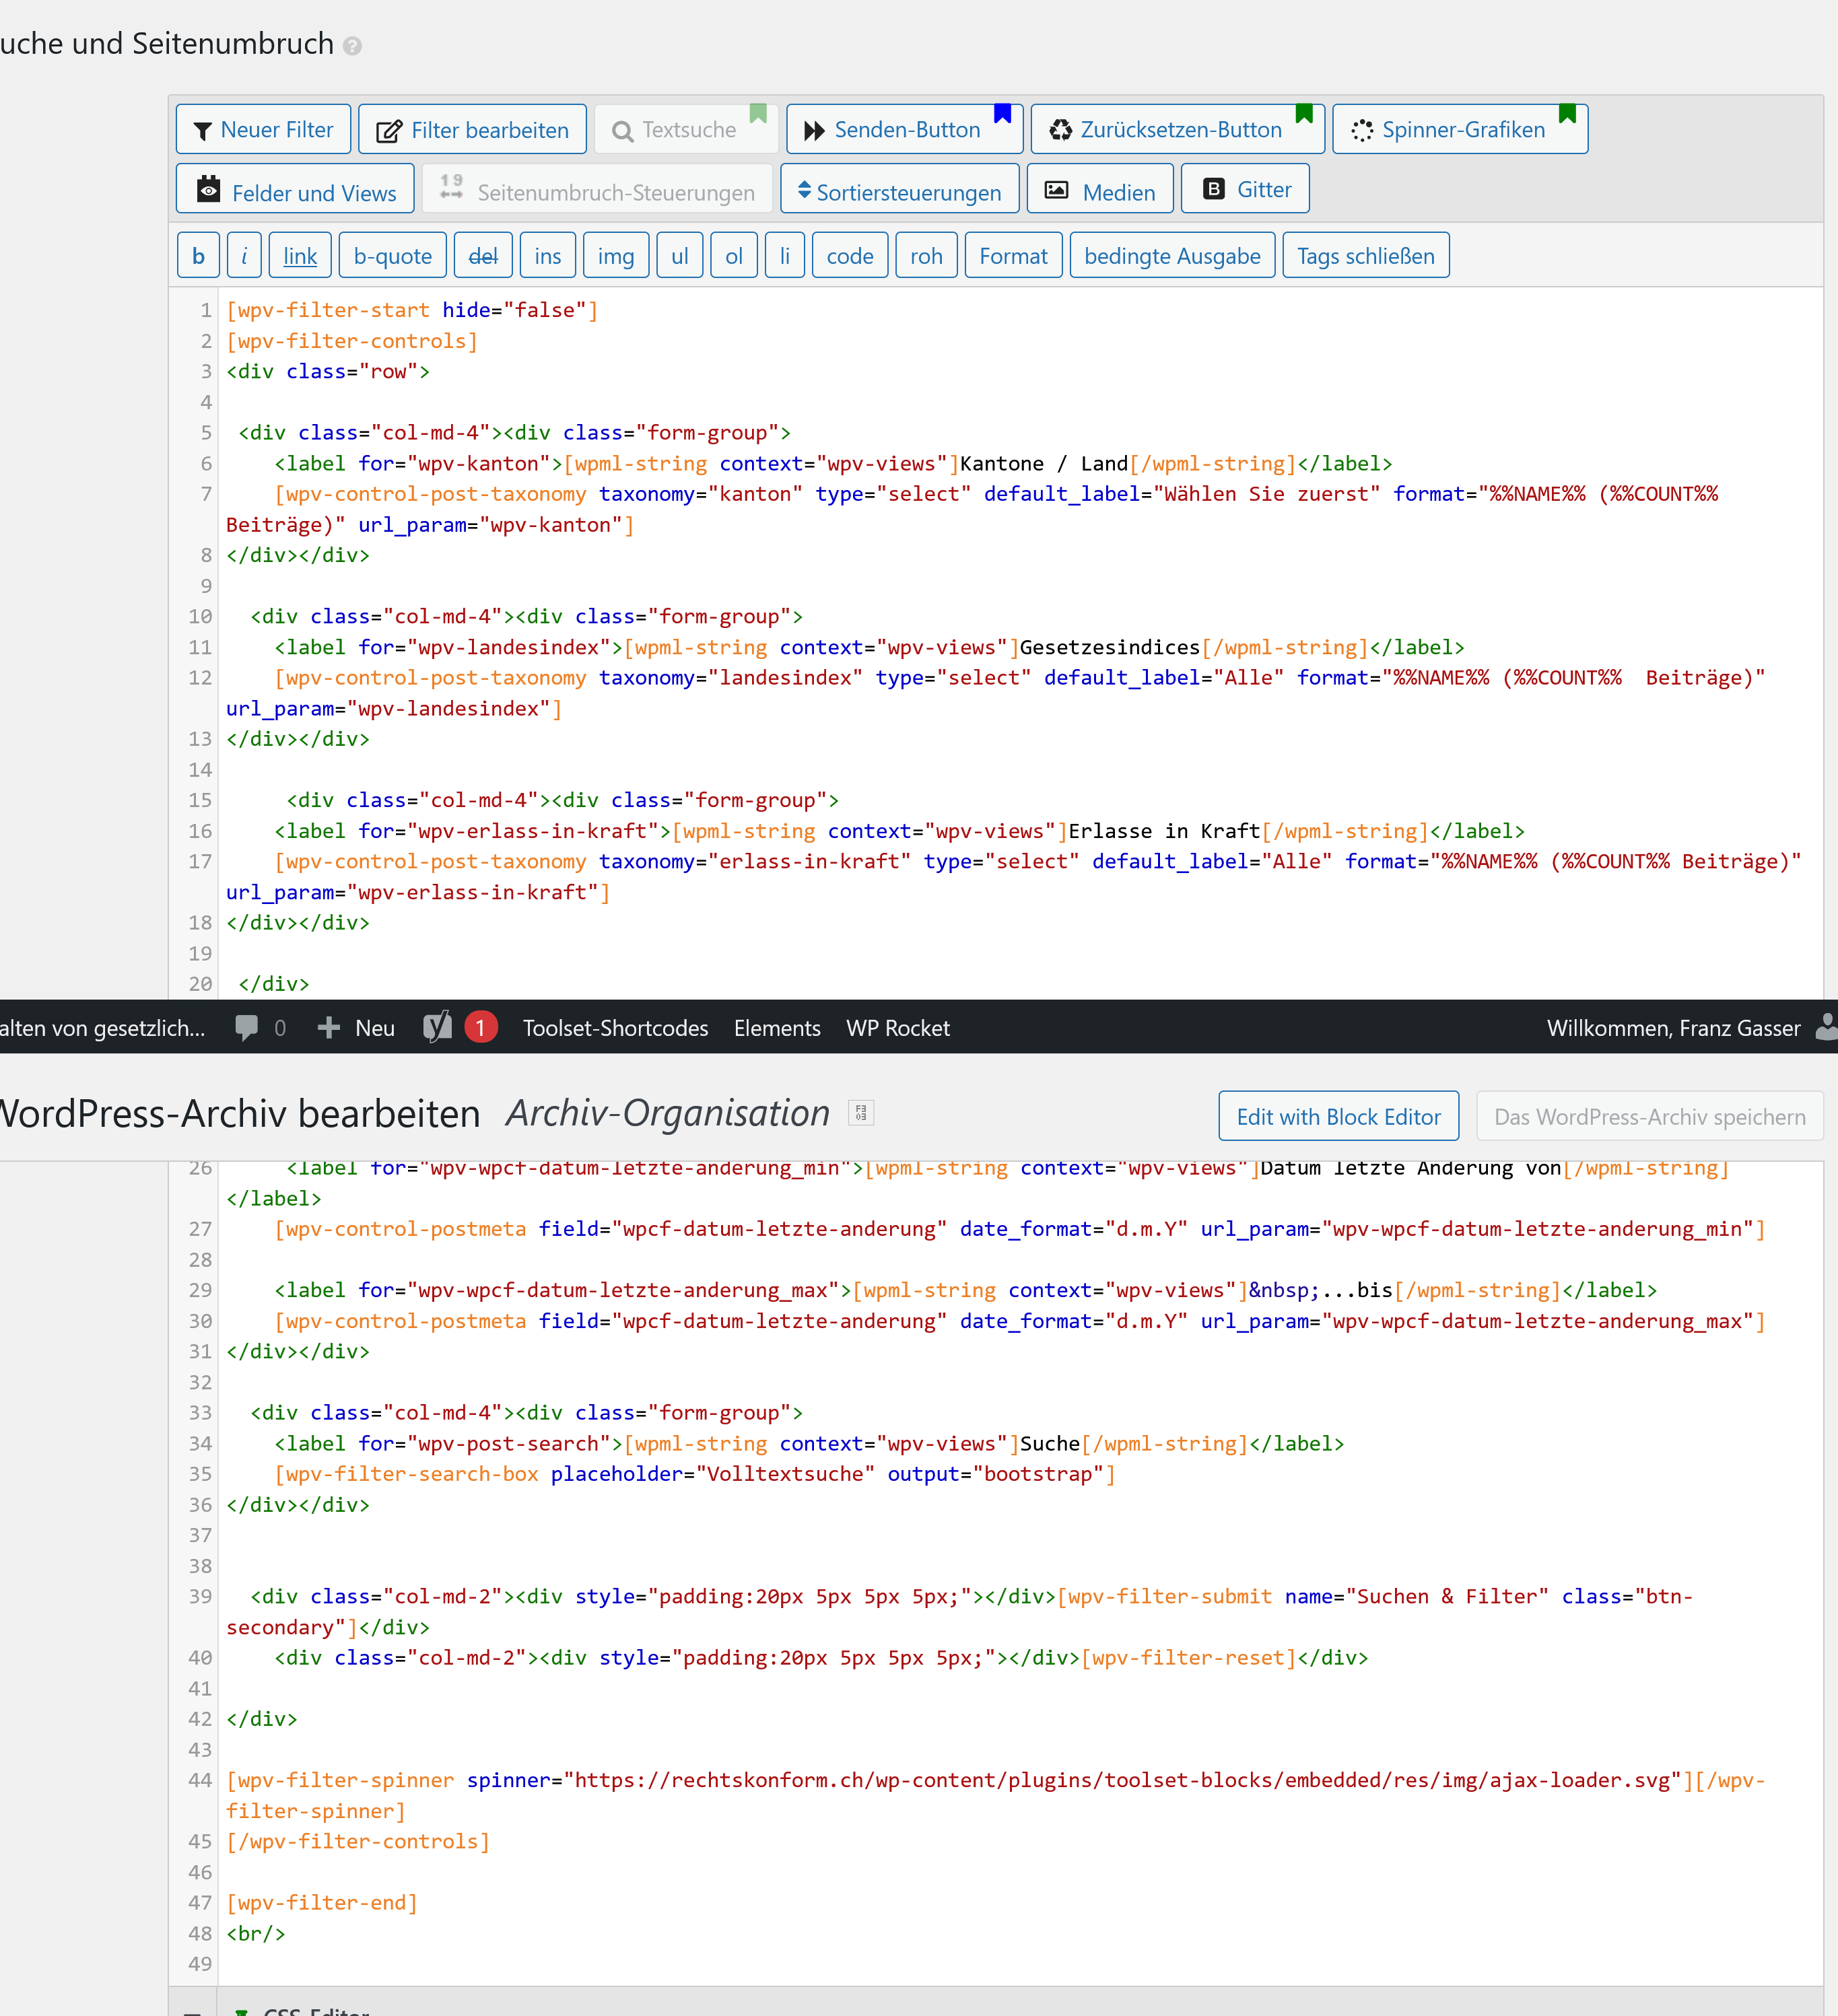This screenshot has height=2016, width=1838.
Task: Open the red notification badge 1
Action: 480,1027
